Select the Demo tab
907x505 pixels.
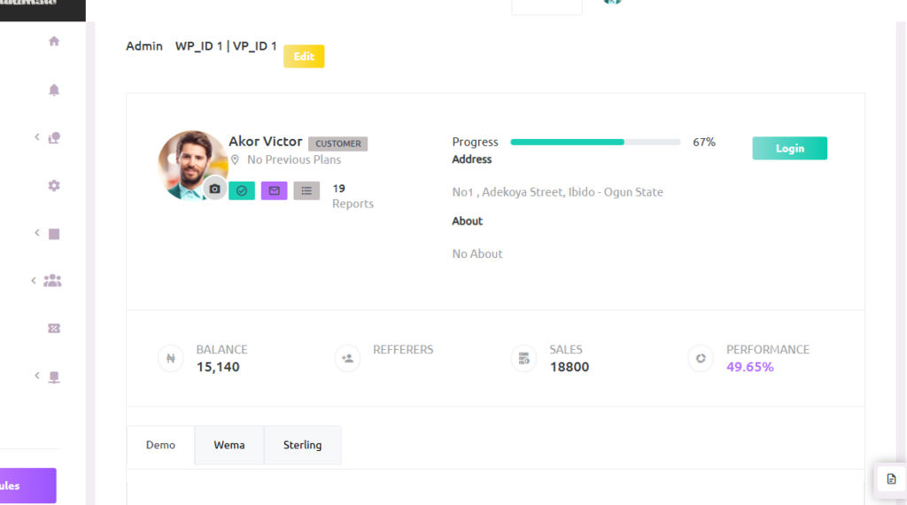[x=160, y=445]
